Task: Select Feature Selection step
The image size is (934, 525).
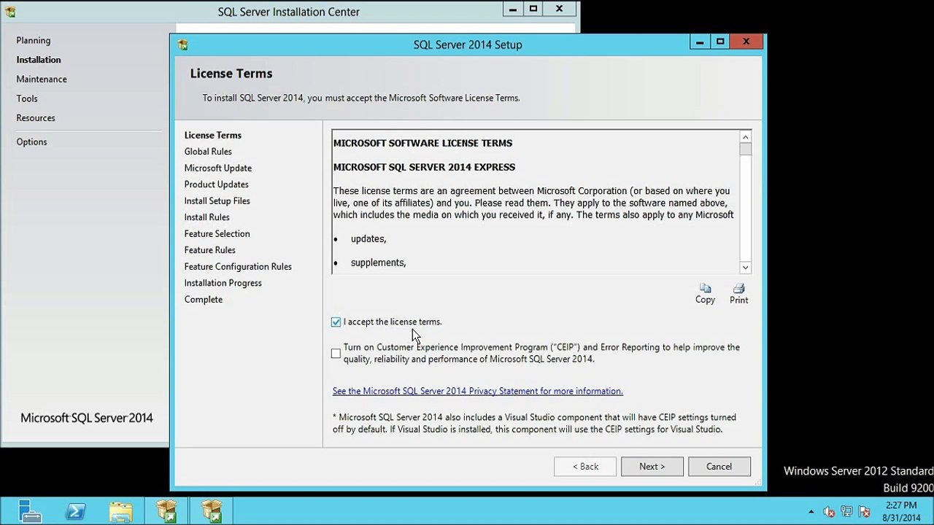Action: point(217,233)
